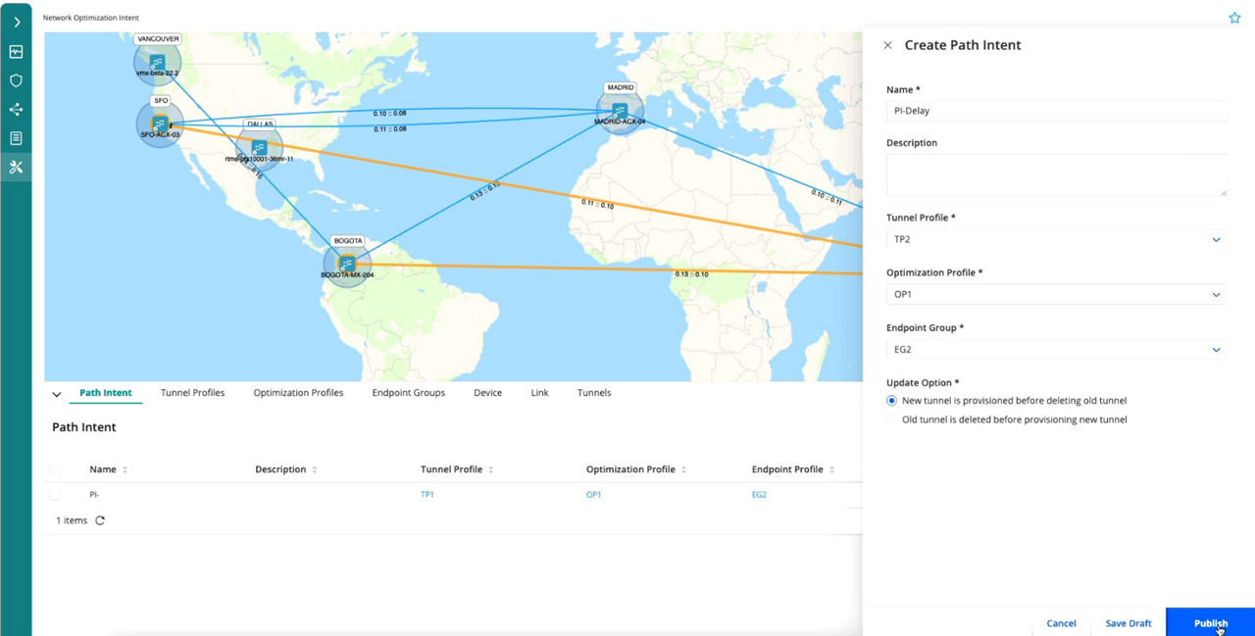Click the Name field containing PI-Delay
This screenshot has width=1255, height=636.
(1056, 111)
